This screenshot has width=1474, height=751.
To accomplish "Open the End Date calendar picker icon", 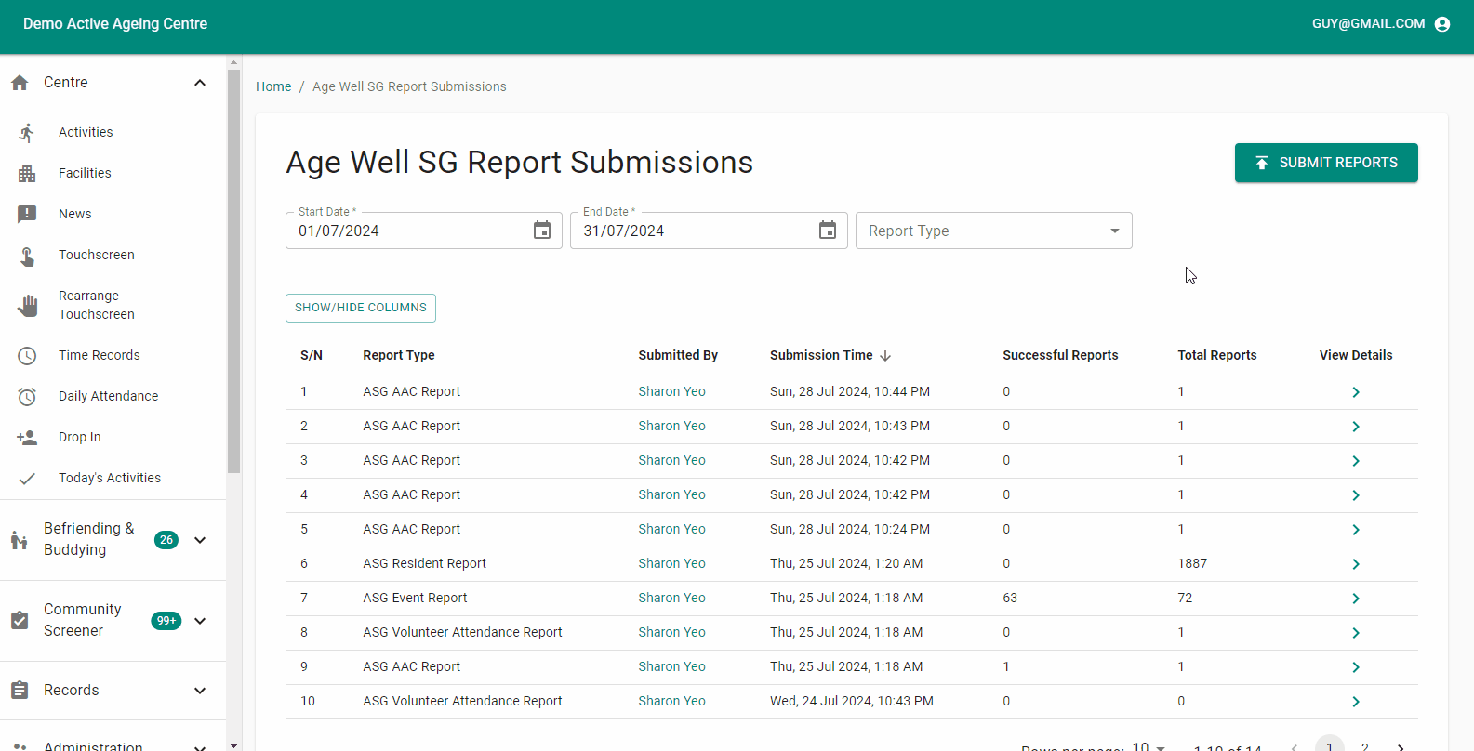I will pyautogui.click(x=828, y=231).
